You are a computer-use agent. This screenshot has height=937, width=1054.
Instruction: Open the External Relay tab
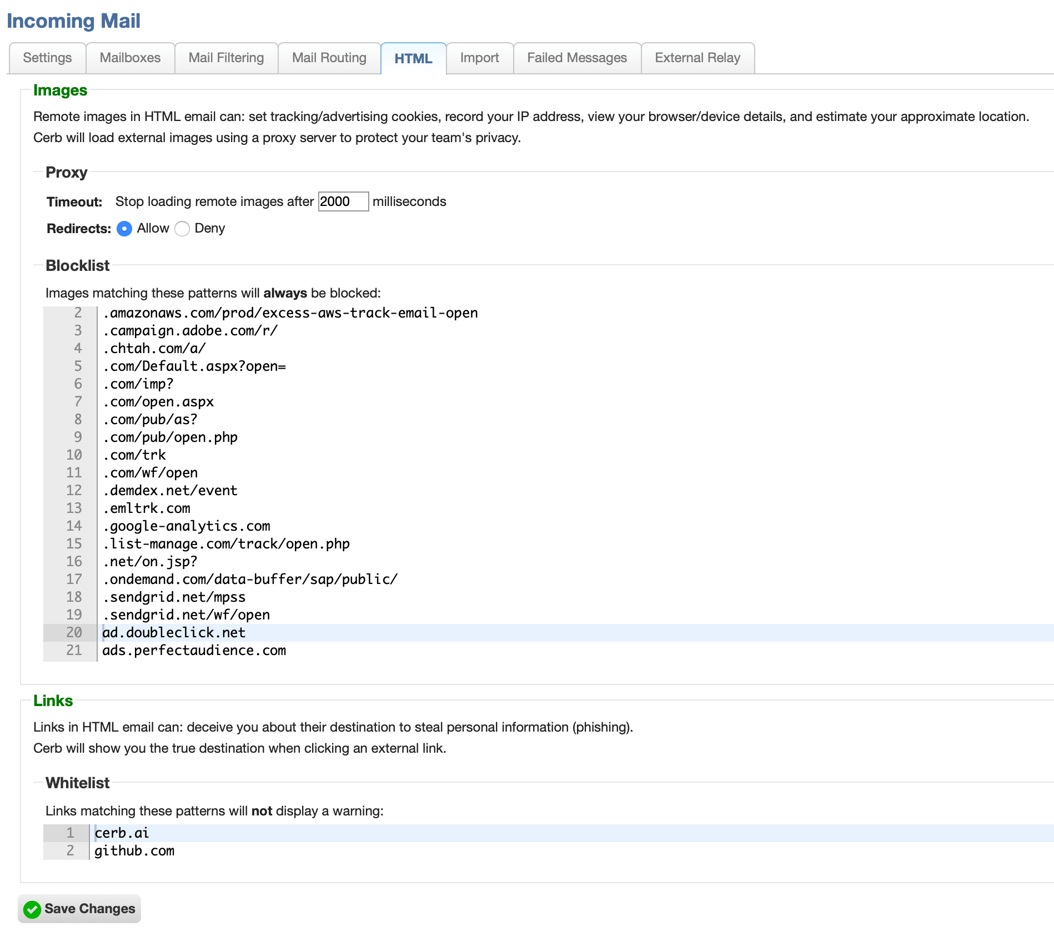coord(697,58)
